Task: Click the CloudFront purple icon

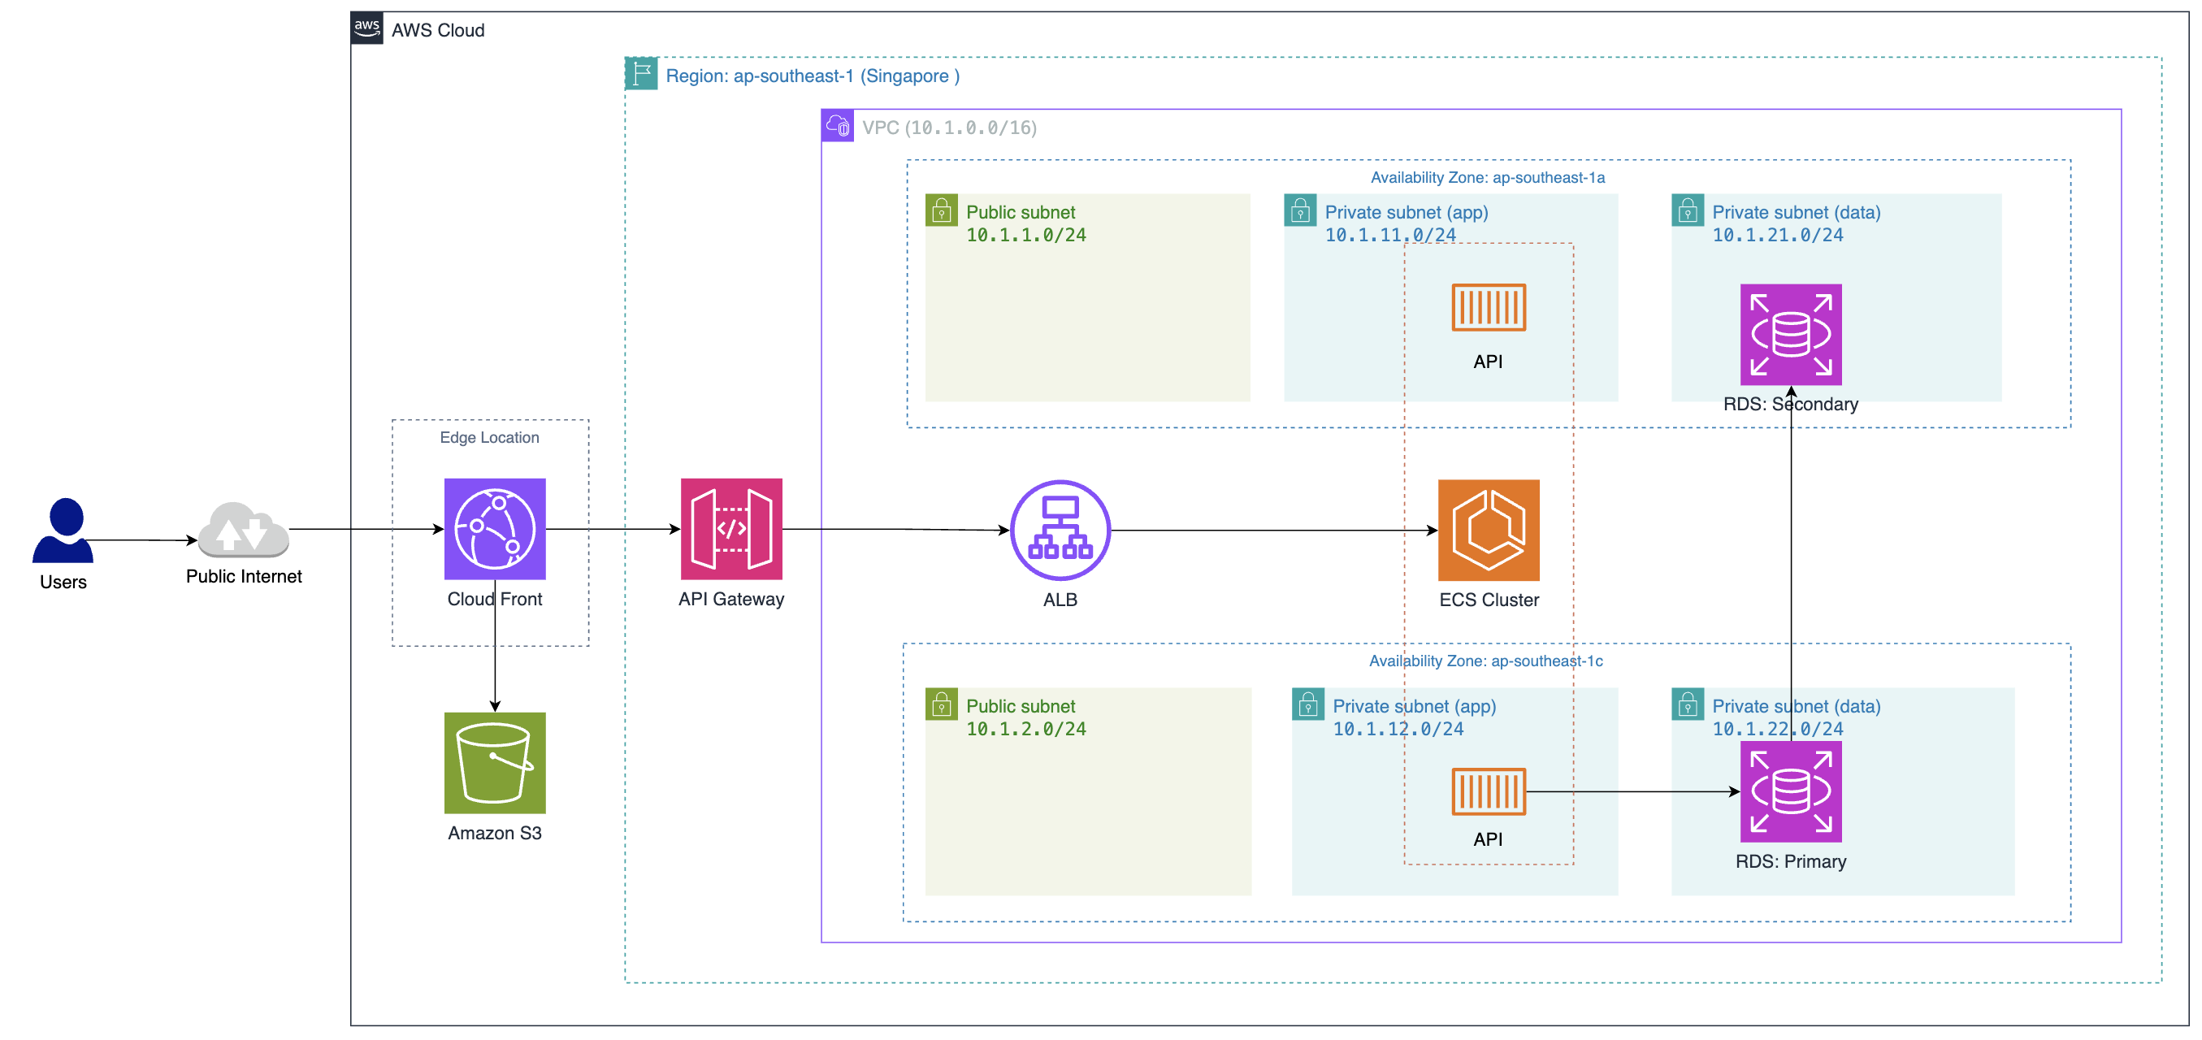Action: [494, 529]
